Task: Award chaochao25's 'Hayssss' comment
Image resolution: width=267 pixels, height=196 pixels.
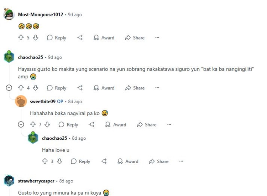Action: pos(104,88)
